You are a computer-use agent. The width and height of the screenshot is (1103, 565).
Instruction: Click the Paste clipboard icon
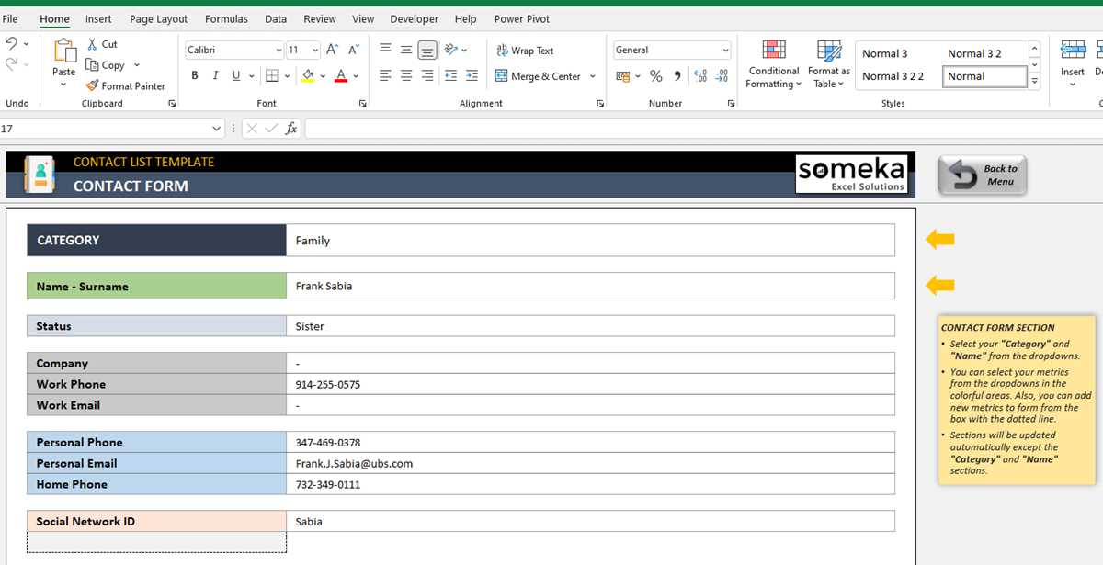(64, 51)
